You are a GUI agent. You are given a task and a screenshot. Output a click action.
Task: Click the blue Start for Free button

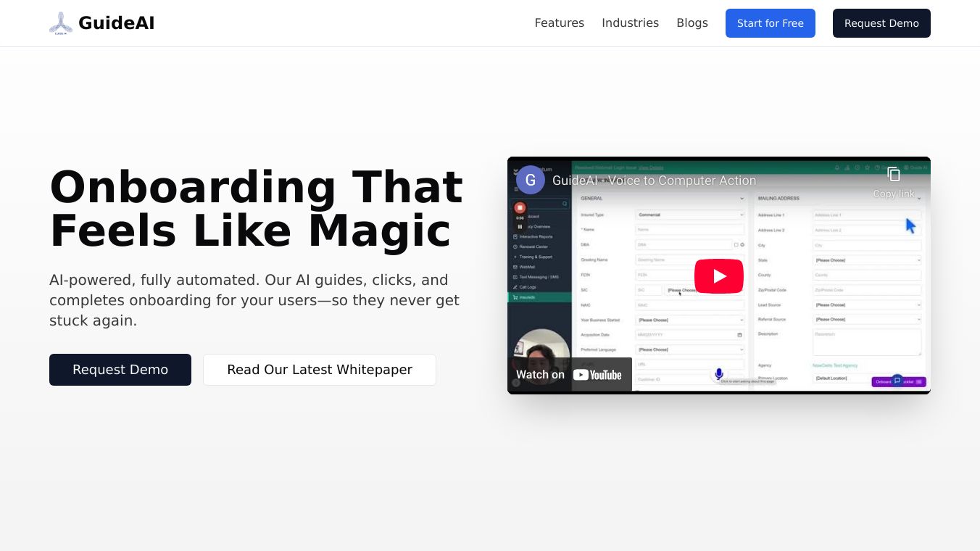tap(771, 23)
